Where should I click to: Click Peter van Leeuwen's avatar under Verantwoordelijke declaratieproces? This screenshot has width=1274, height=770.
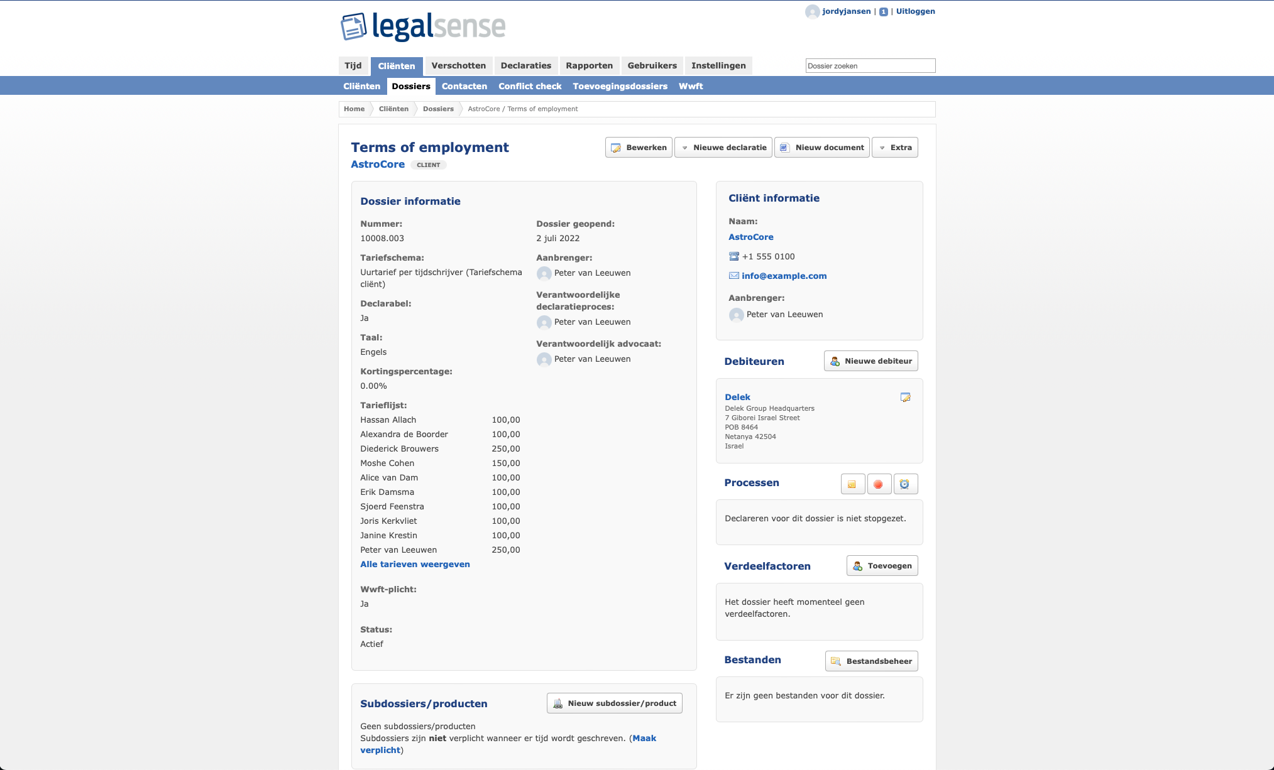544,322
